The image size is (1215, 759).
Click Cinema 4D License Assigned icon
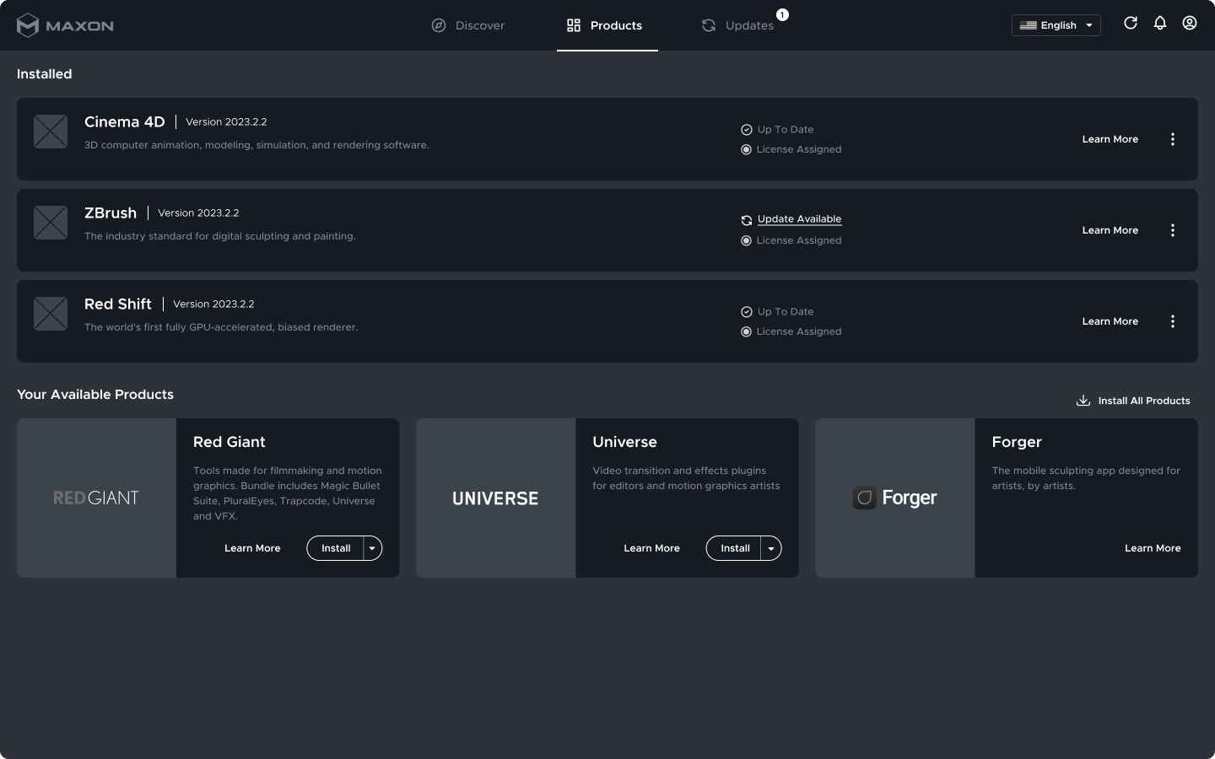[746, 150]
